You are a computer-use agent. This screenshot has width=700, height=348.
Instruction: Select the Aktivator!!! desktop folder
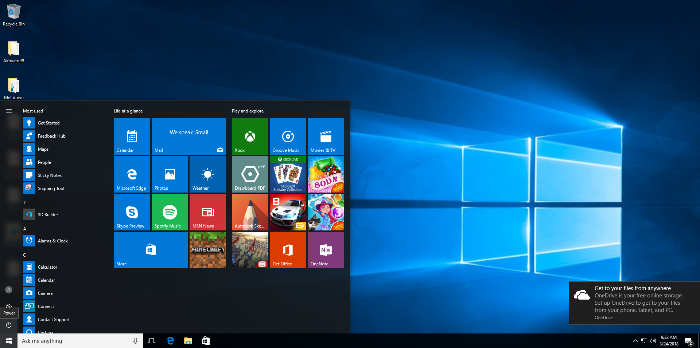(x=14, y=52)
